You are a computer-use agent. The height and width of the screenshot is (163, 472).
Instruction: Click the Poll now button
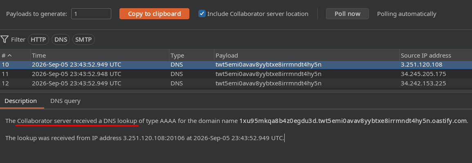[347, 14]
